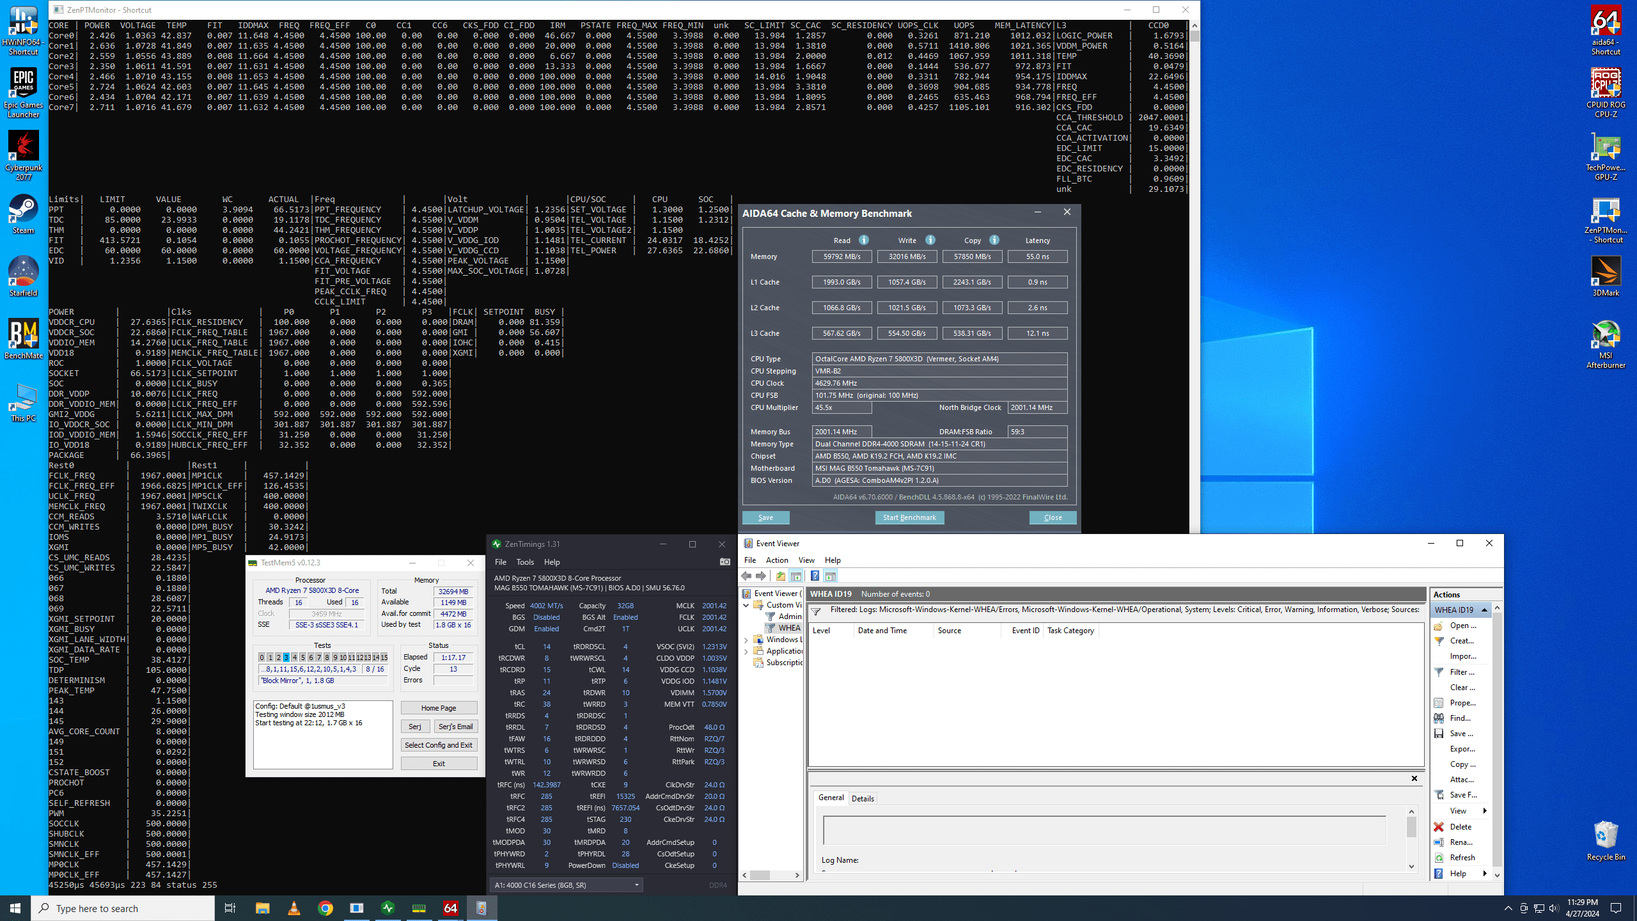This screenshot has width=1637, height=921.
Task: Take a screenshot with ZenTimings camera icon
Action: click(x=725, y=562)
